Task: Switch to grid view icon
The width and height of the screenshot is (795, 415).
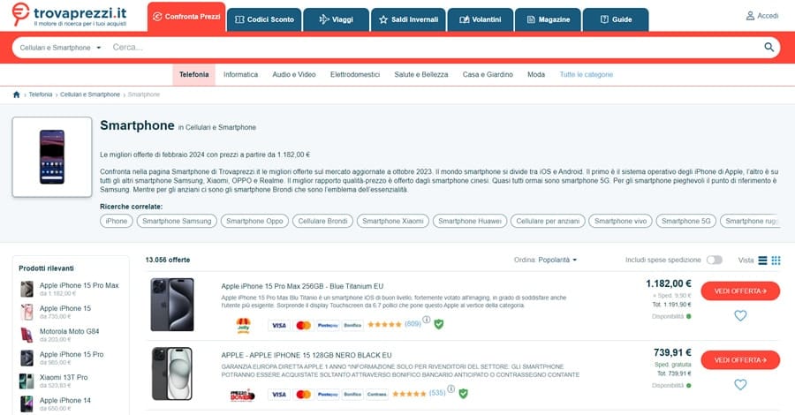Action: [x=776, y=260]
